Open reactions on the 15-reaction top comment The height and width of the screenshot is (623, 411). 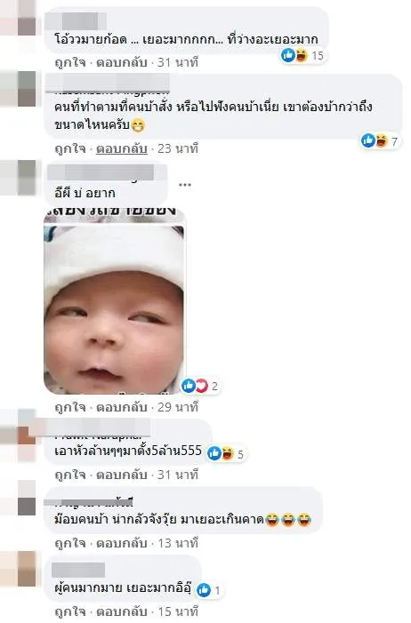tap(302, 55)
